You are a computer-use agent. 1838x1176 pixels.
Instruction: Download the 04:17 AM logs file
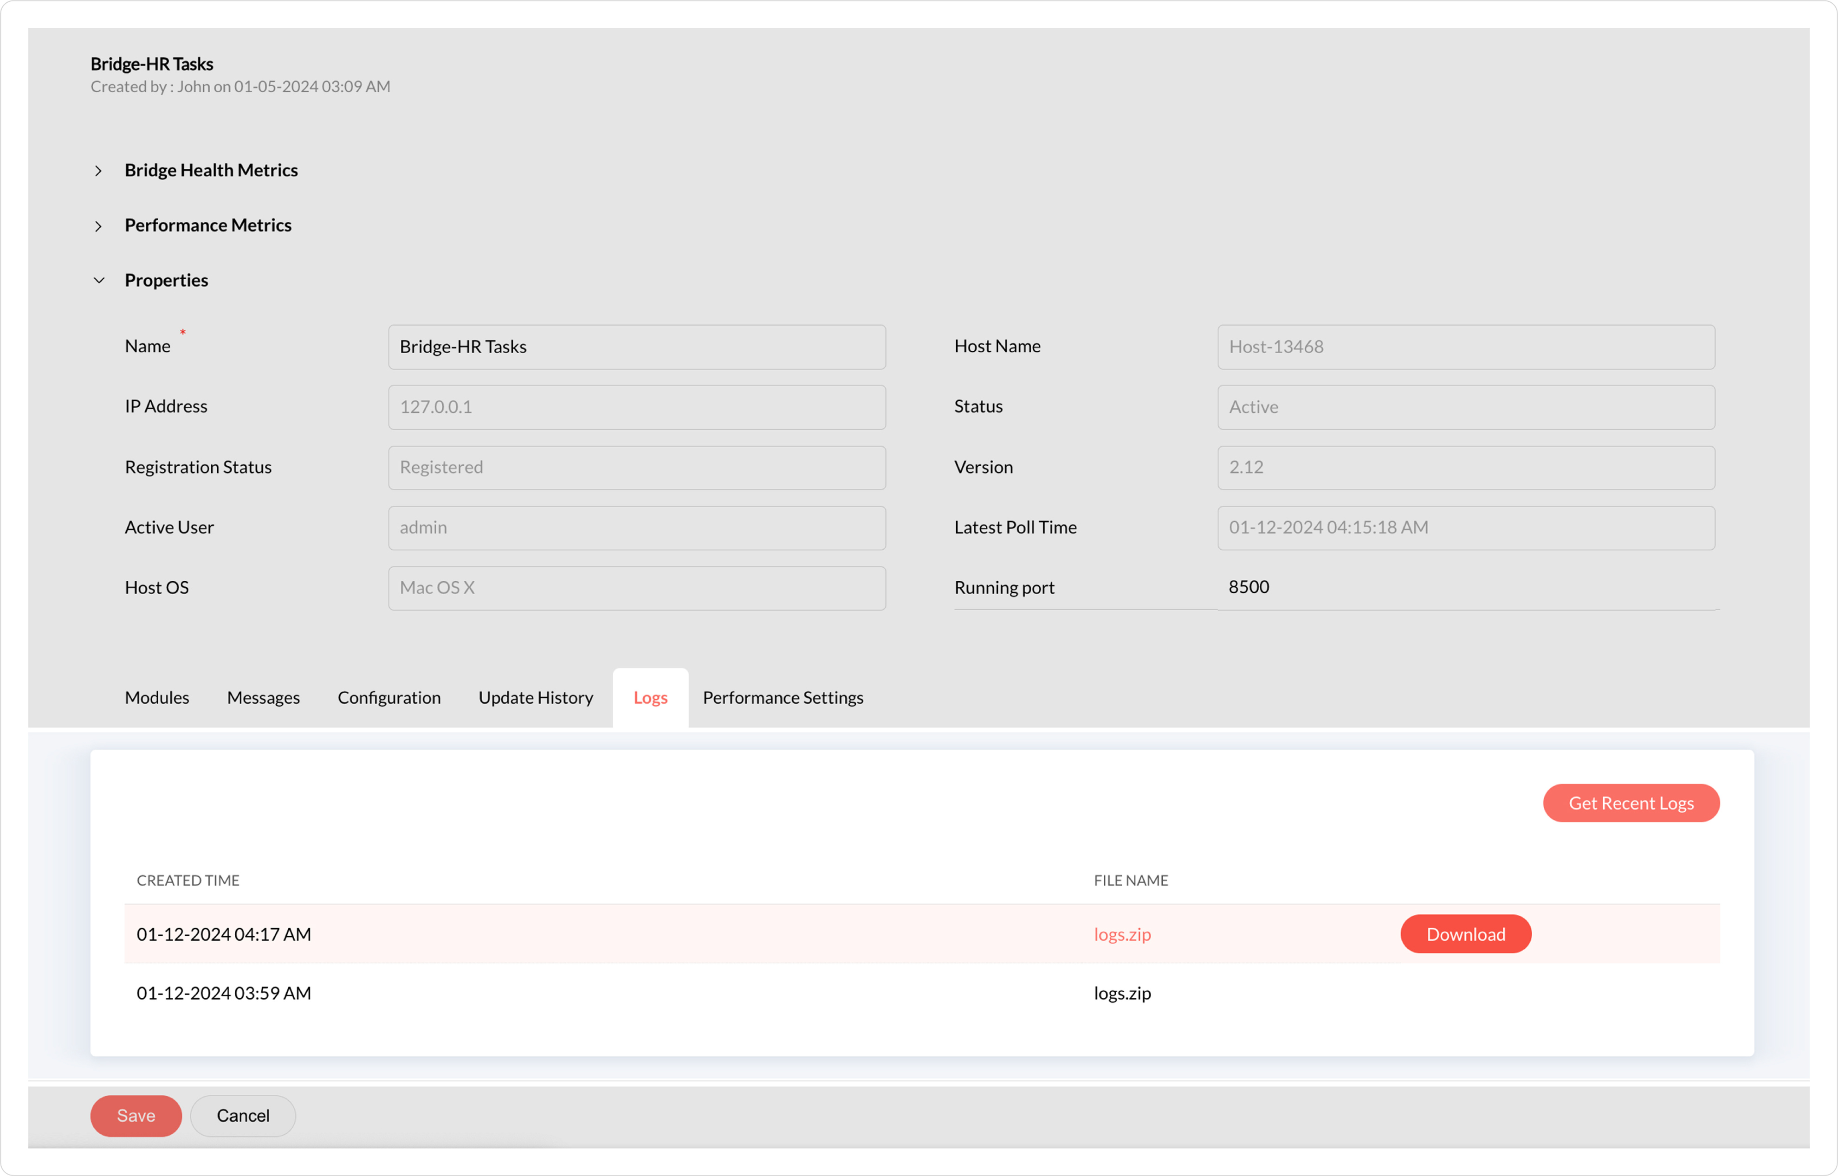[x=1464, y=934]
